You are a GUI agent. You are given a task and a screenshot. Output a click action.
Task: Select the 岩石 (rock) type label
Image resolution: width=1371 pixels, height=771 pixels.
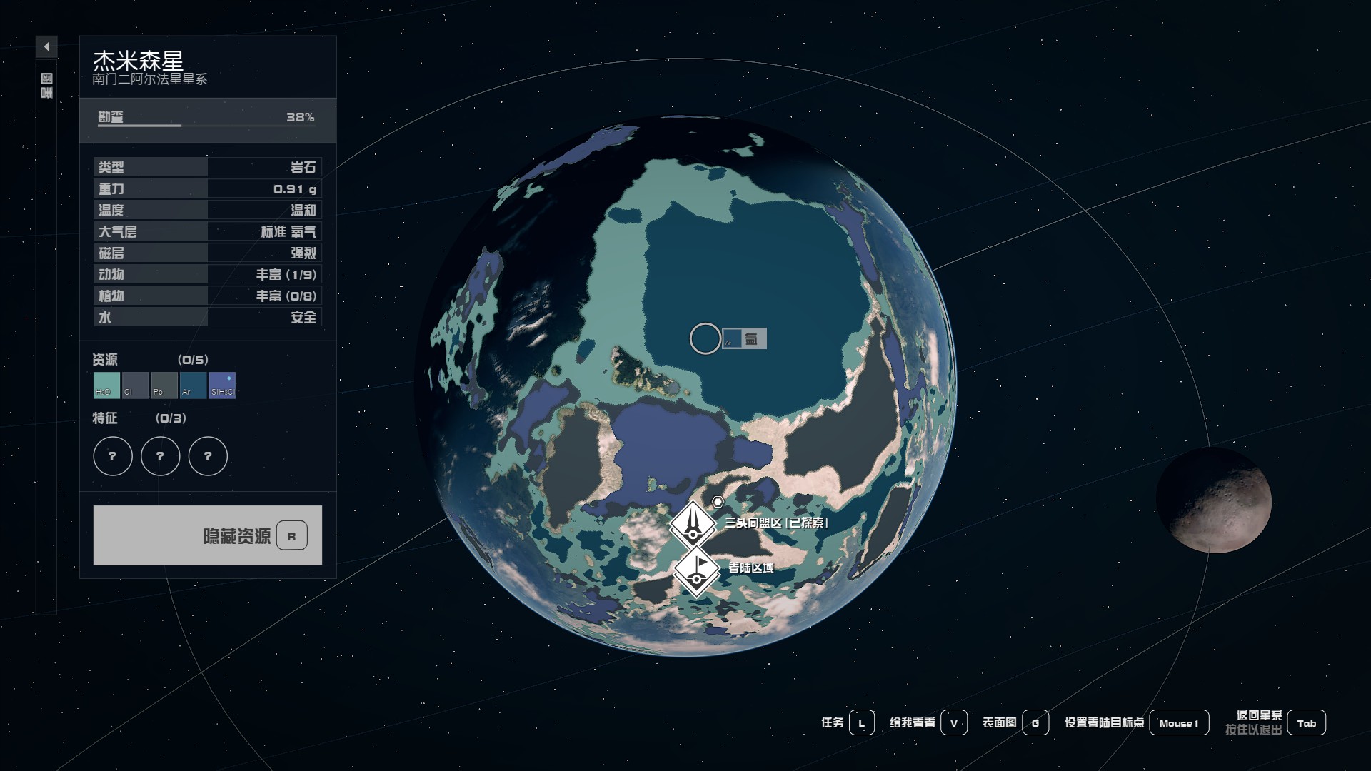pos(301,166)
